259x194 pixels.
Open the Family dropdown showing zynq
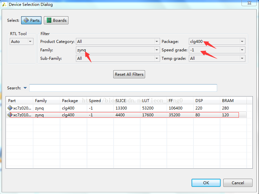[118, 50]
